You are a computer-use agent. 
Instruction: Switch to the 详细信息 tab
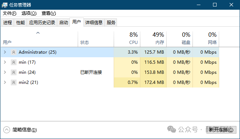coord(94,23)
